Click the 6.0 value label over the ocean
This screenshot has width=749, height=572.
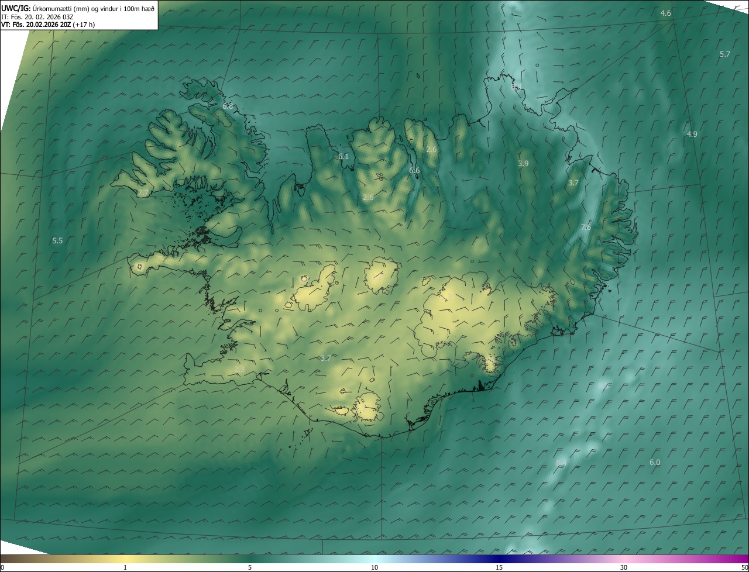655,462
